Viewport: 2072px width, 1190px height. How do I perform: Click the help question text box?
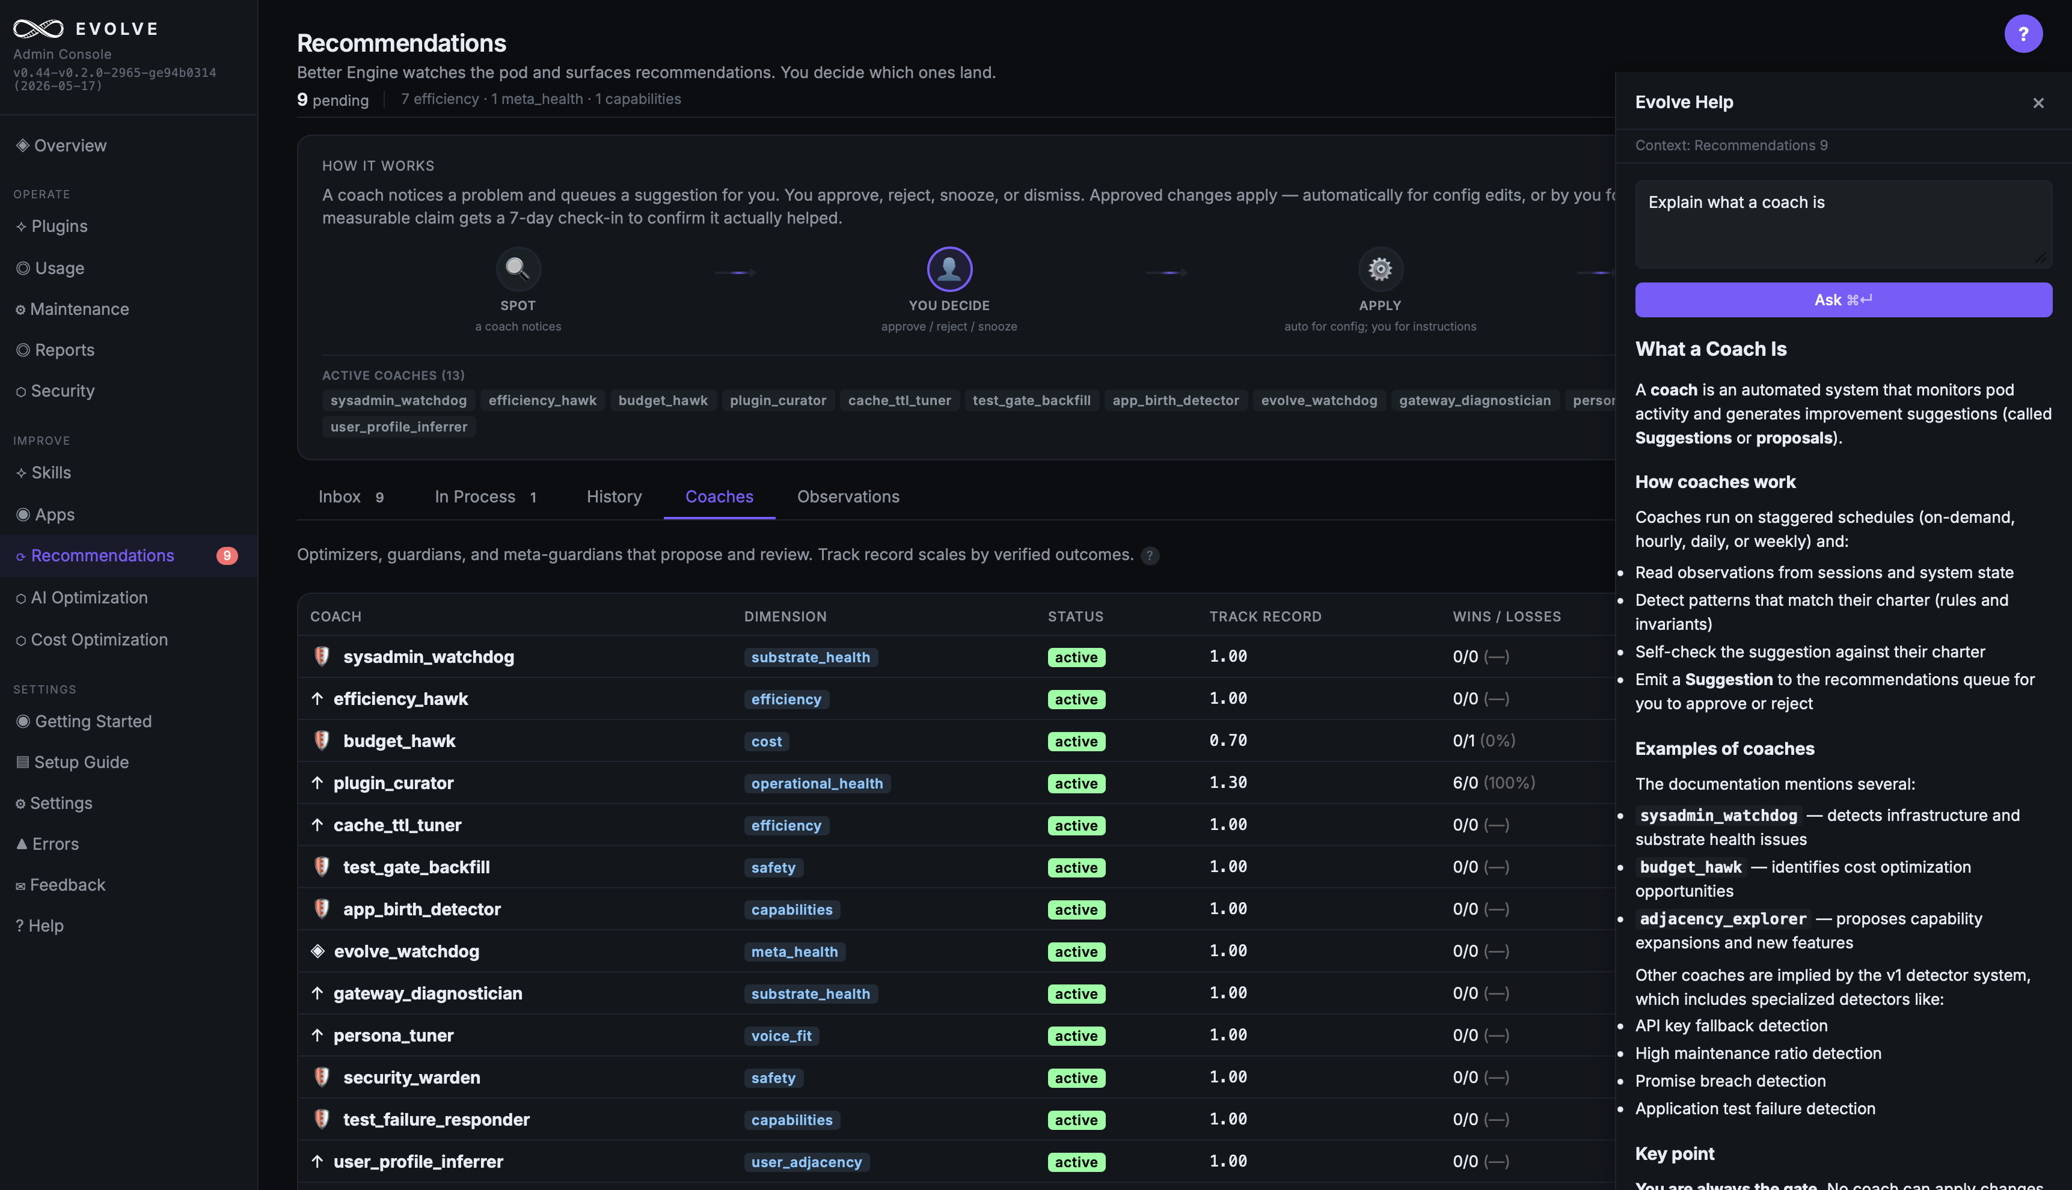[x=1843, y=224]
